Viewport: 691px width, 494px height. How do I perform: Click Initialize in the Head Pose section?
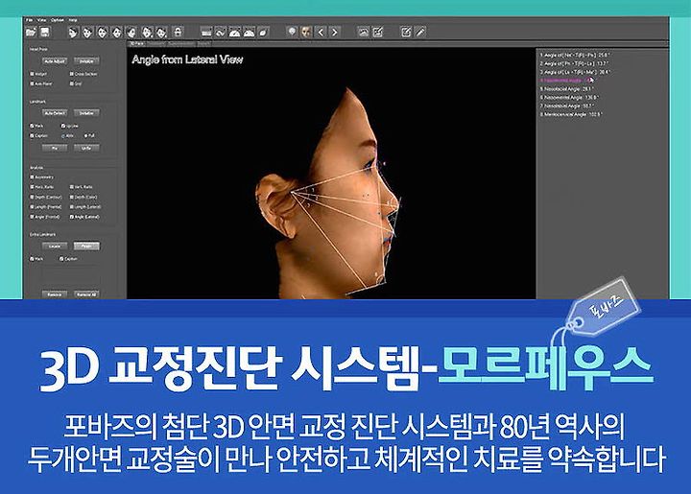click(86, 60)
